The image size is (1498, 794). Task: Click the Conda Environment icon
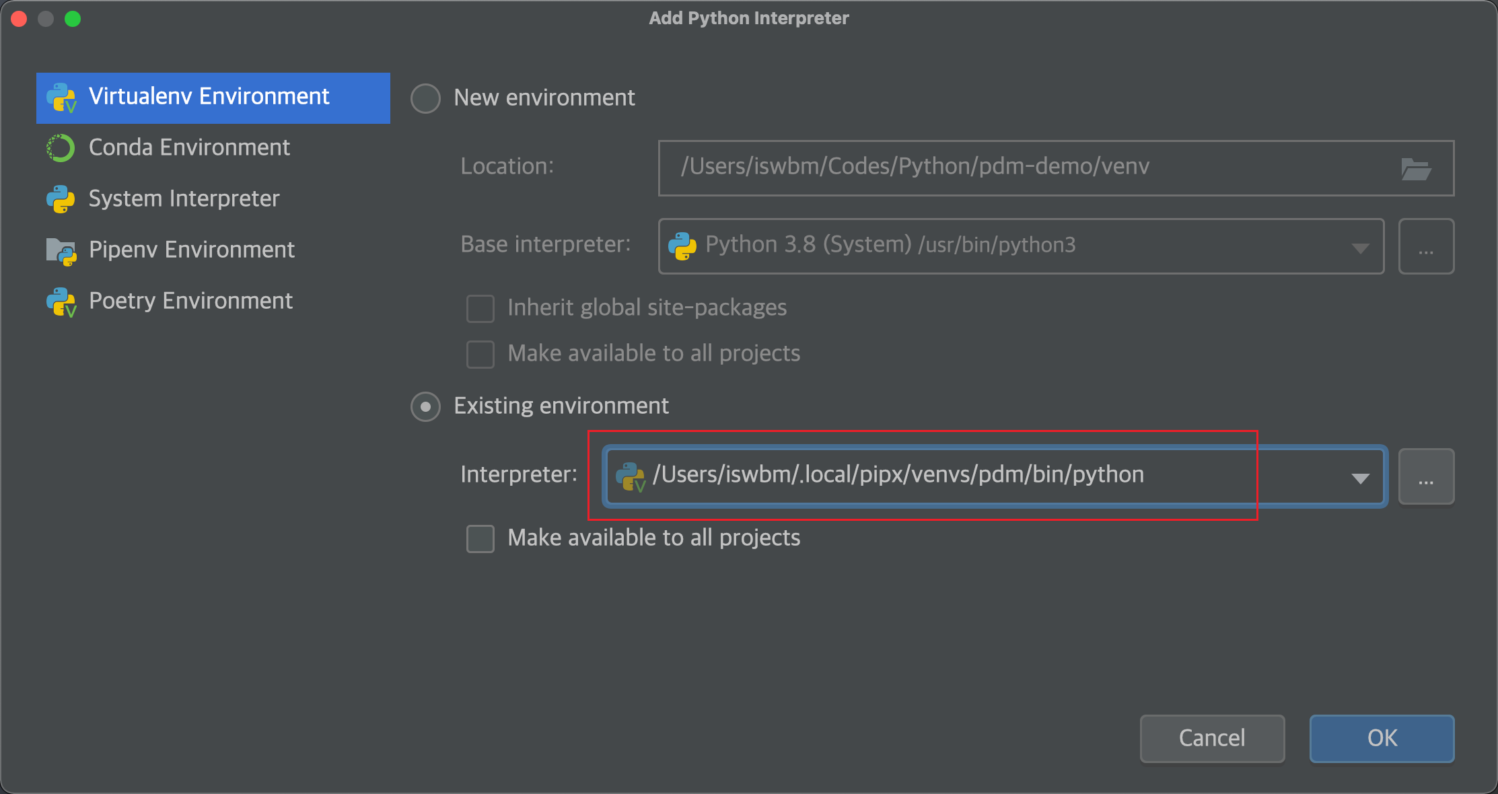61,148
